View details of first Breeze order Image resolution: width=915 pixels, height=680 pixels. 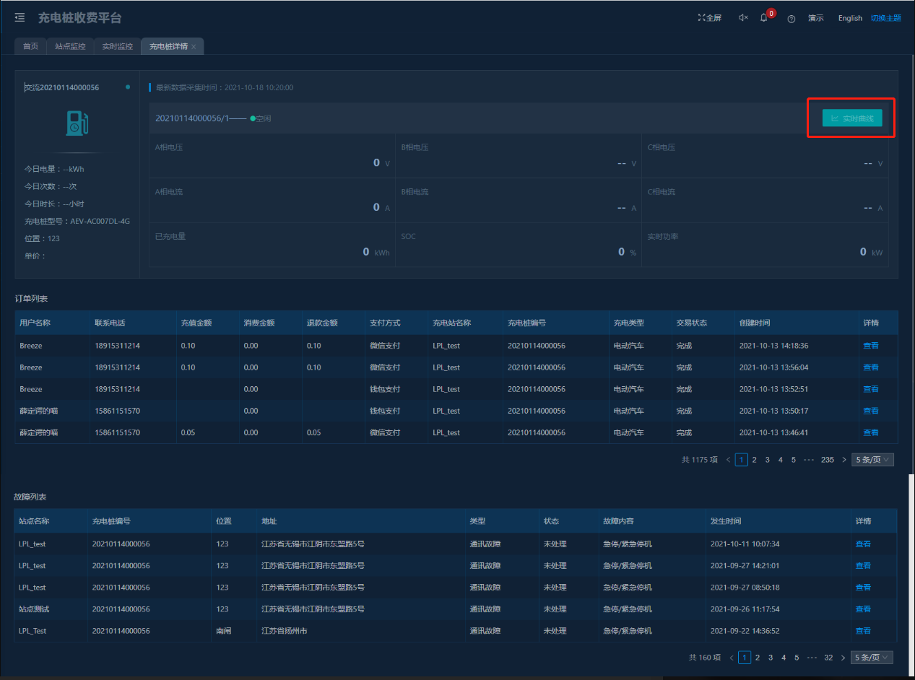coord(871,346)
